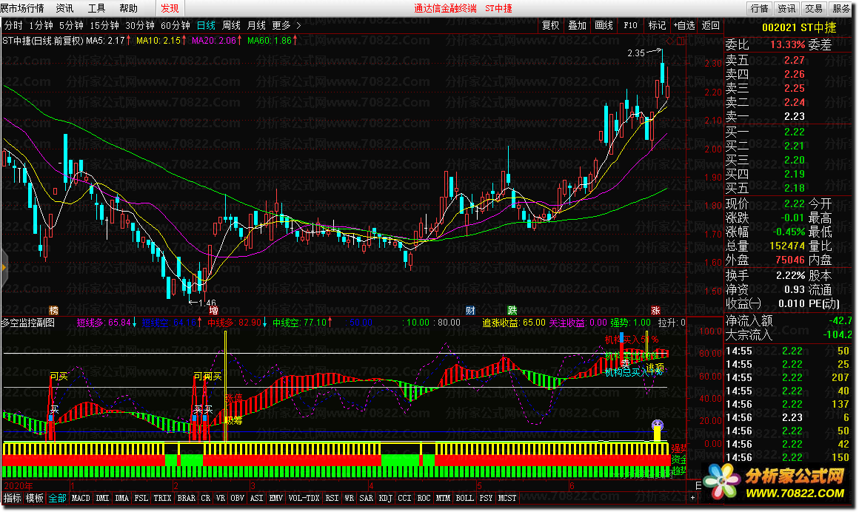The width and height of the screenshot is (859, 512).
Task: Open the 工具 menu
Action: click(x=96, y=8)
